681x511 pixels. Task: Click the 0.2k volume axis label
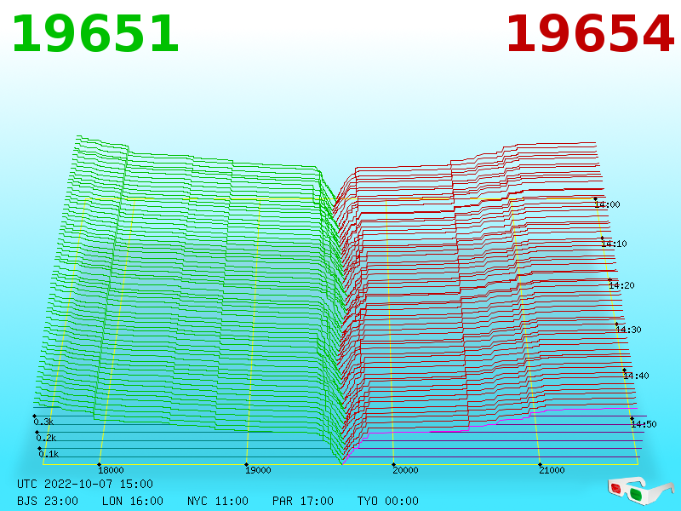tap(46, 438)
